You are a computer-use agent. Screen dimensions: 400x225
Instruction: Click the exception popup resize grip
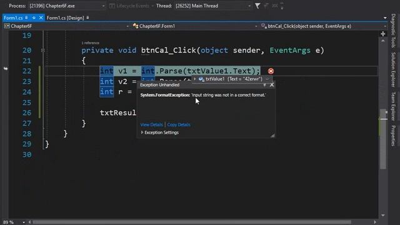272,136
